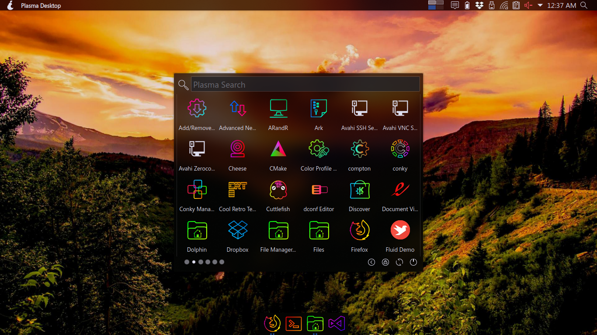Click the power off button in launcher
This screenshot has width=597, height=335.
[413, 262]
